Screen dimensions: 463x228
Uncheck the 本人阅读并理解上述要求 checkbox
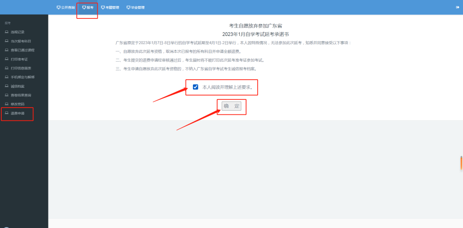pyautogui.click(x=195, y=87)
